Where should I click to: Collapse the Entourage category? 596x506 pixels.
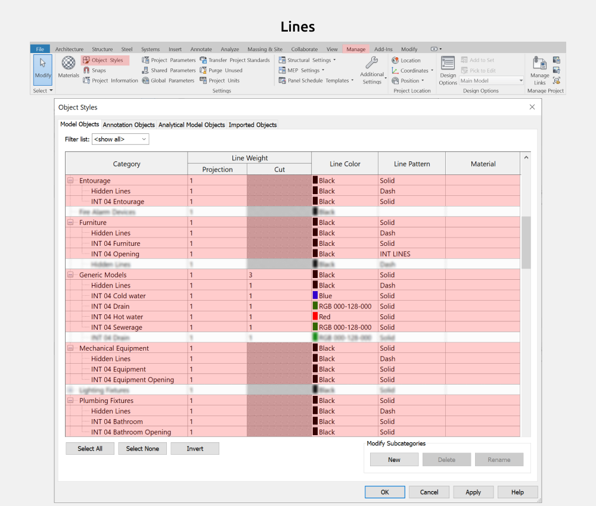70,180
